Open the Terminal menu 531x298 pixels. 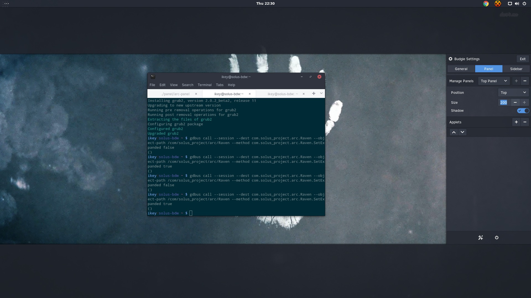205,85
